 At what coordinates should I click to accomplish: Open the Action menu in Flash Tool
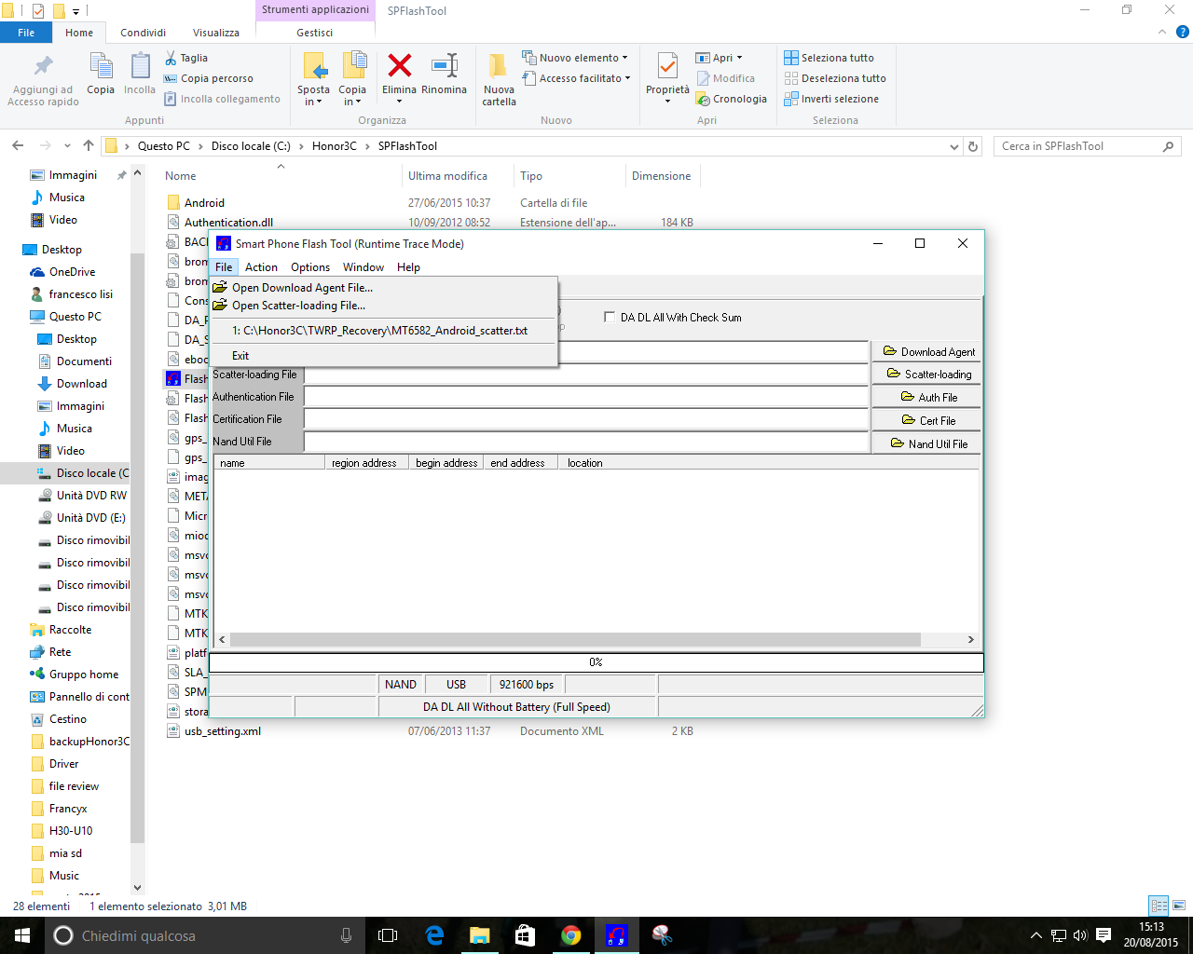point(261,267)
